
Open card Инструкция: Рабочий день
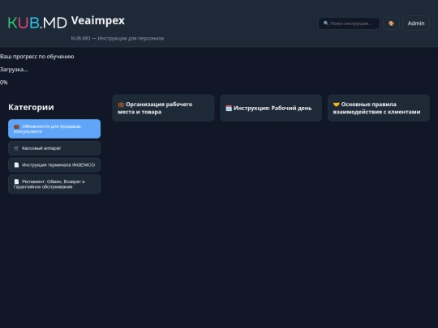click(271, 108)
